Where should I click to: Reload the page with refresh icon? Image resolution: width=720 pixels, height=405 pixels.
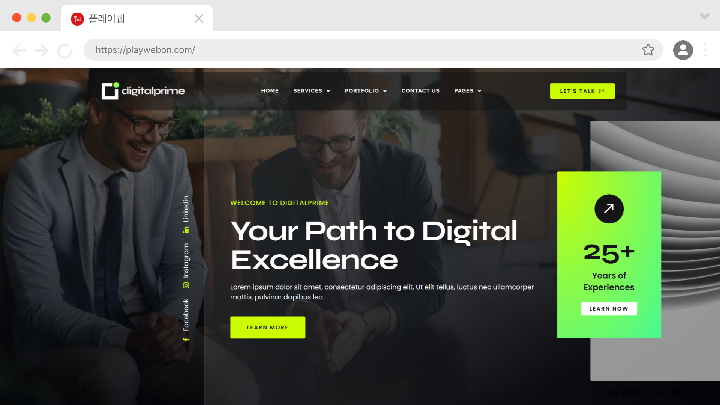click(65, 51)
